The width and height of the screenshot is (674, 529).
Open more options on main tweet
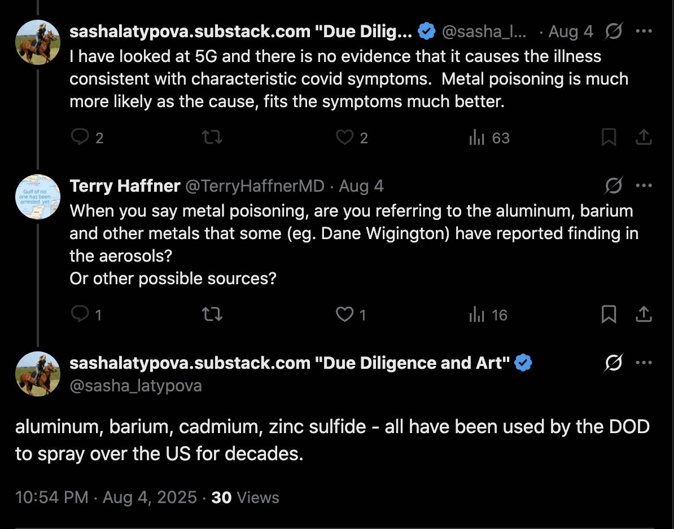[x=644, y=363]
